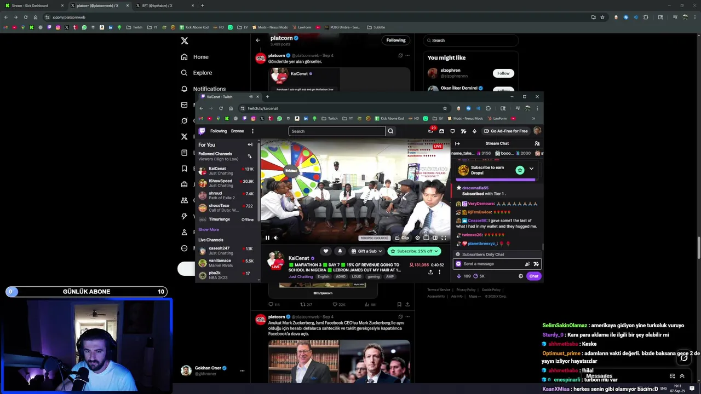Switch to Stream - Kick Dashboard tab
Screen dimensions: 701x394
coord(33,5)
